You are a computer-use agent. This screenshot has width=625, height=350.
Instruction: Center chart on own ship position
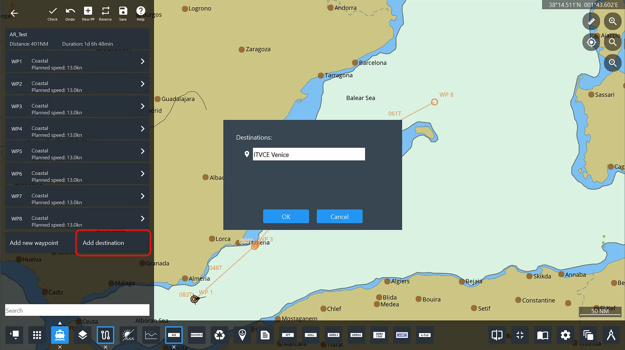click(591, 42)
